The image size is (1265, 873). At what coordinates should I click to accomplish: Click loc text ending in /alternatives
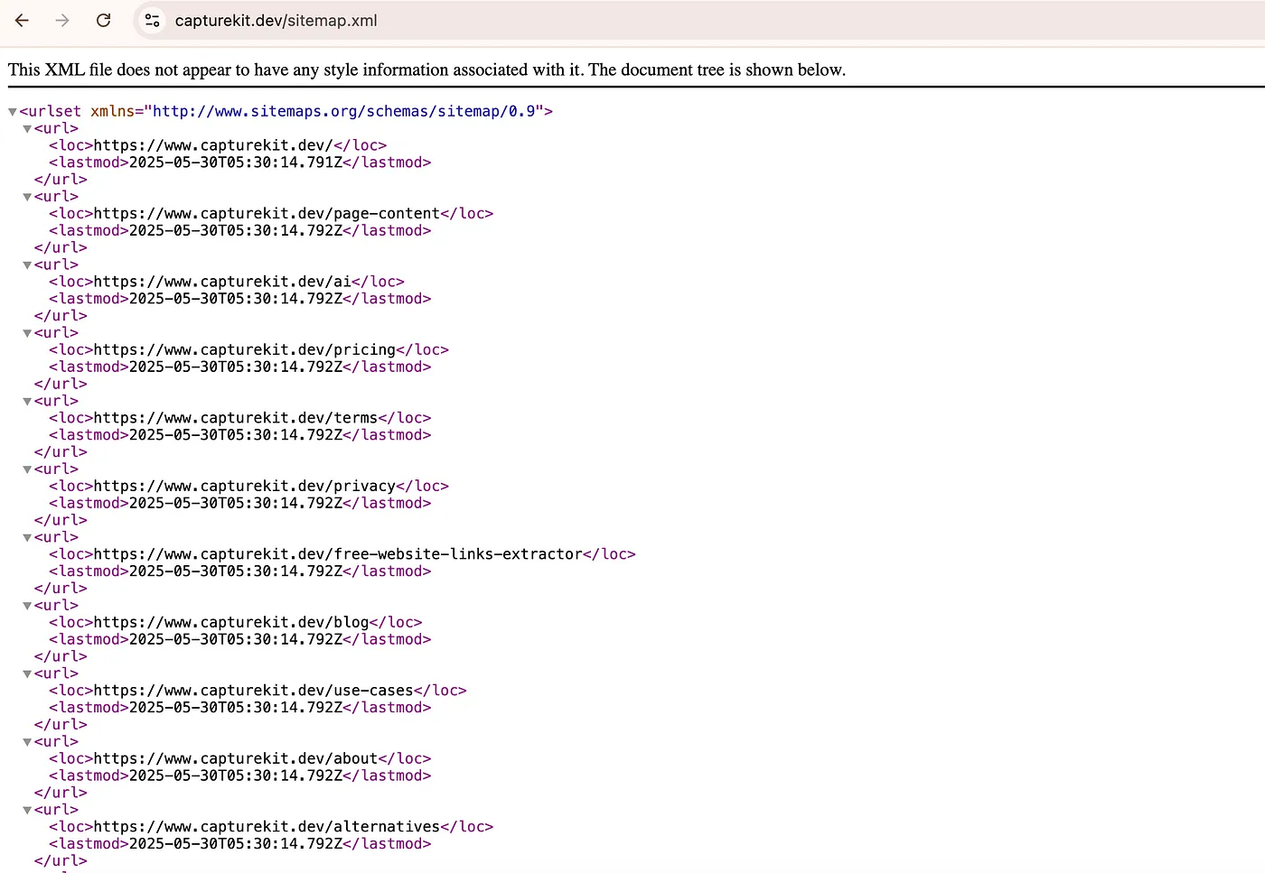tap(267, 827)
